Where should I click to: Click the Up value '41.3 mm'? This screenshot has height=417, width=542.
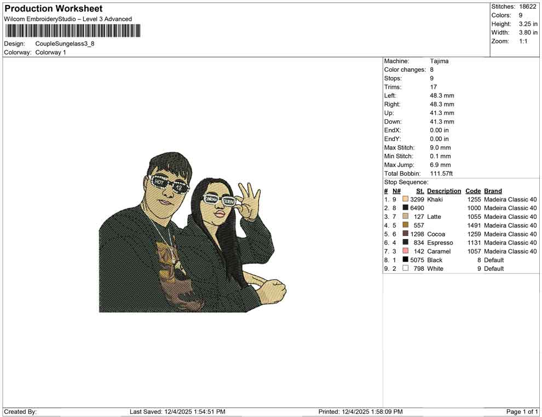(x=442, y=113)
